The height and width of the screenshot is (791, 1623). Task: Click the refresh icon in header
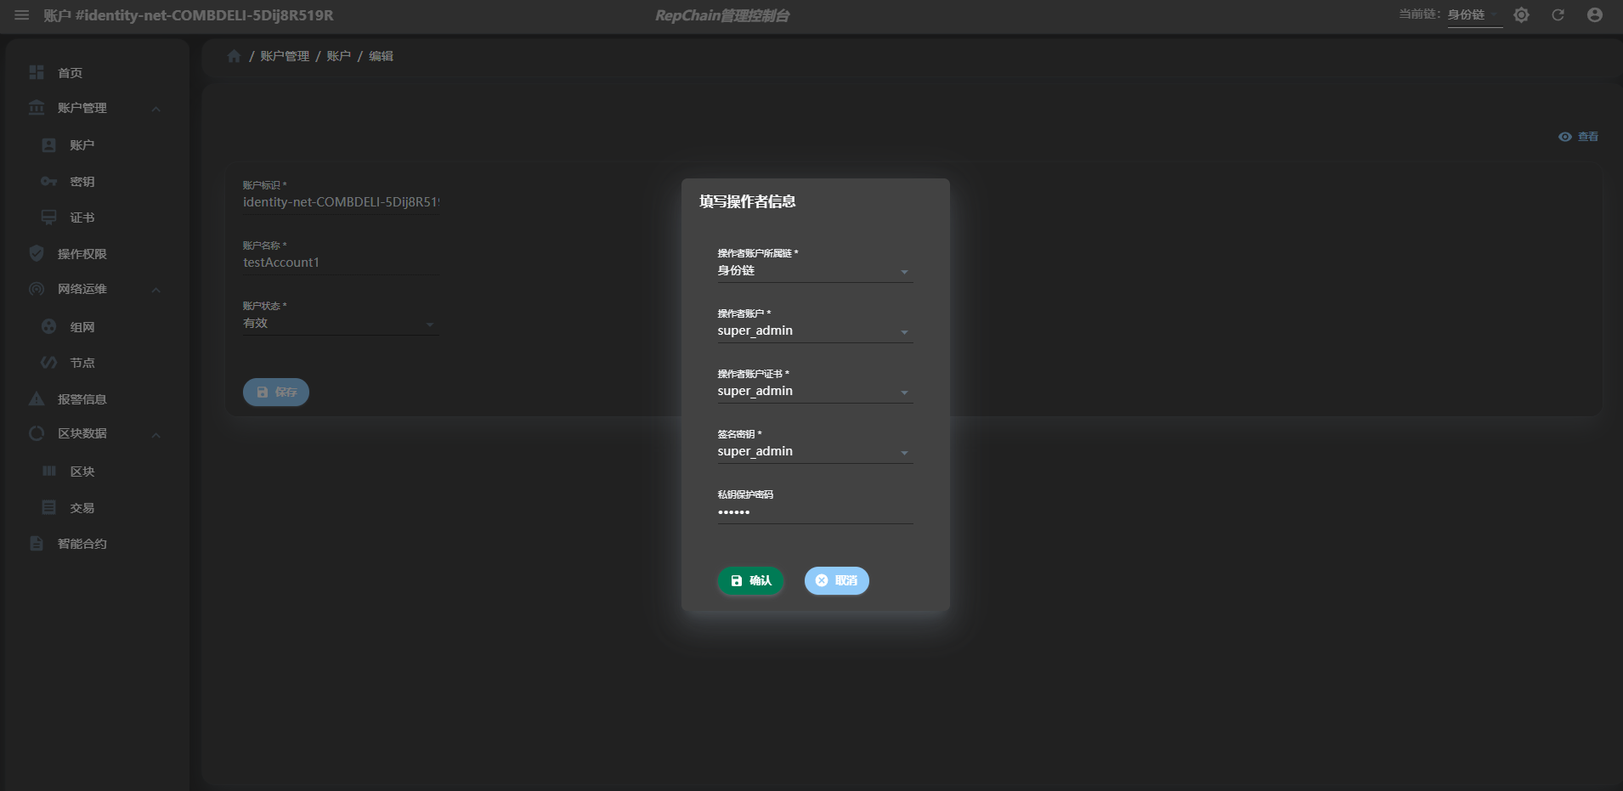coord(1558,15)
